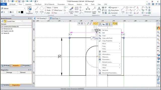The height and width of the screenshot is (90, 161).
Task: Open the File menu
Action: pyautogui.click(x=4, y=4)
